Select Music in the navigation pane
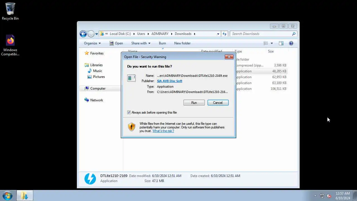 98,71
